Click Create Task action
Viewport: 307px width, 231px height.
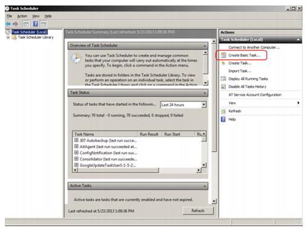tap(240, 63)
